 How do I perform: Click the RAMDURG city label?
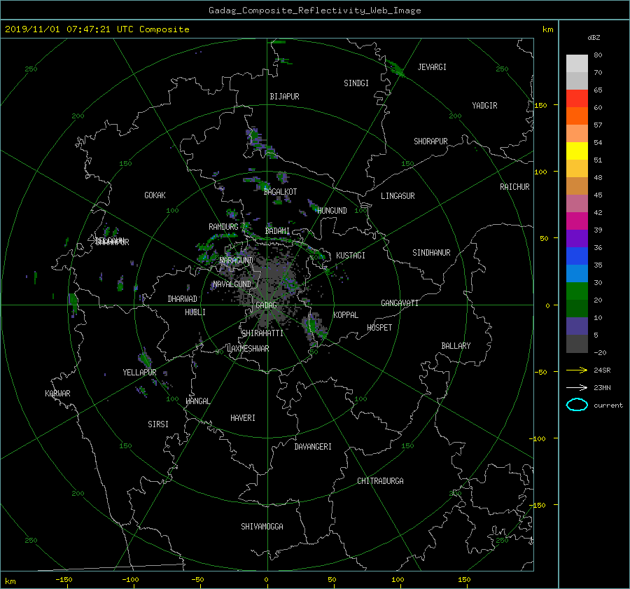coord(223,227)
